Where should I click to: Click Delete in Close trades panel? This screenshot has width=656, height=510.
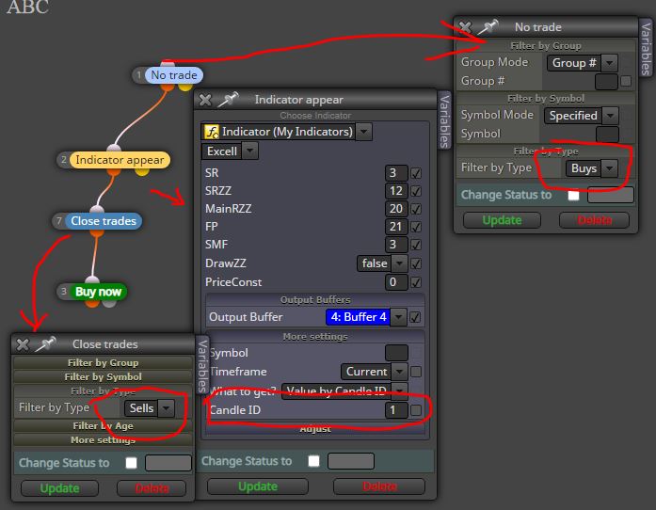(152, 488)
